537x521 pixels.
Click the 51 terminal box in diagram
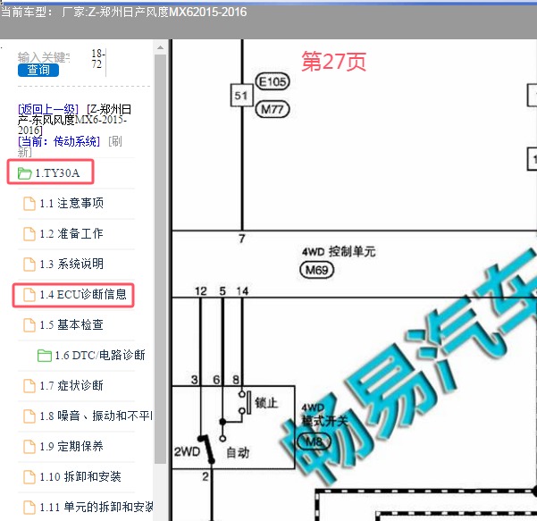pyautogui.click(x=241, y=96)
